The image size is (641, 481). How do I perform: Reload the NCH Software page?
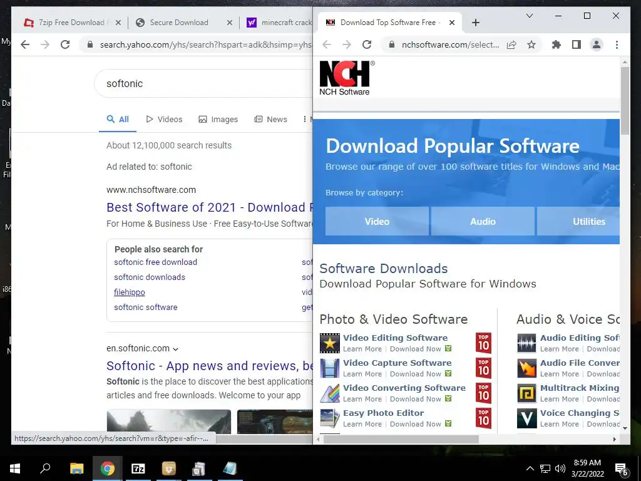click(367, 44)
